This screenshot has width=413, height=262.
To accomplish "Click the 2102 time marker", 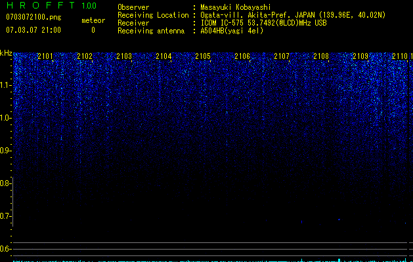I will 85,56.
